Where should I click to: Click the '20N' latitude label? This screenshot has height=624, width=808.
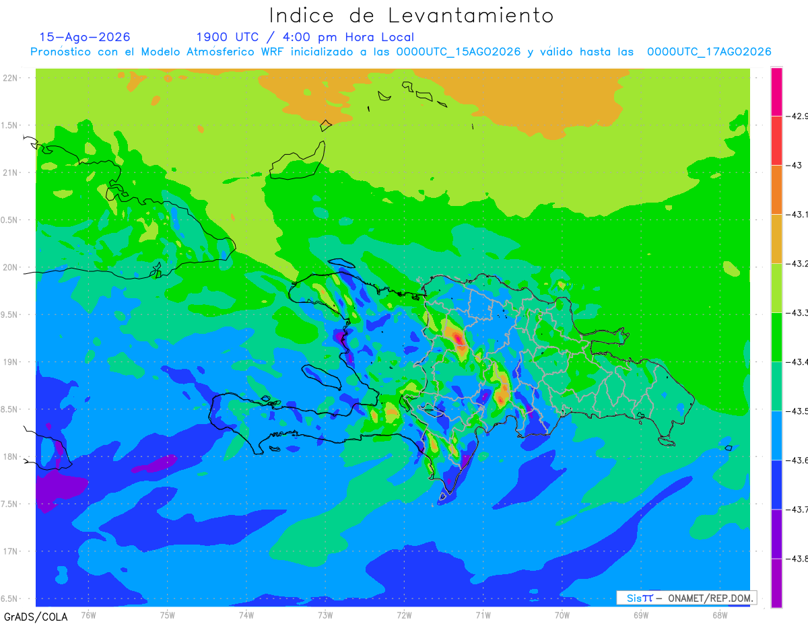[10, 267]
